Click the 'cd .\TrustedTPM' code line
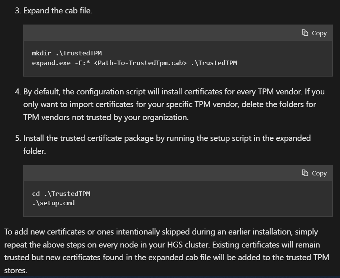 tap(61, 194)
